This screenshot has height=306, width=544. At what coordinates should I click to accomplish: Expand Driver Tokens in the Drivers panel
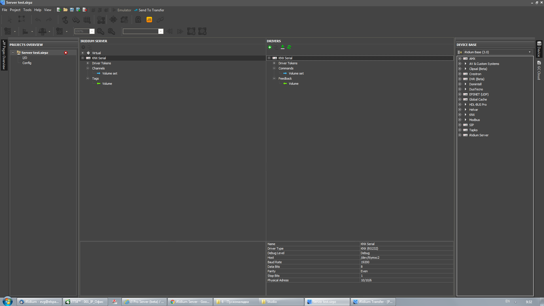[x=274, y=63]
